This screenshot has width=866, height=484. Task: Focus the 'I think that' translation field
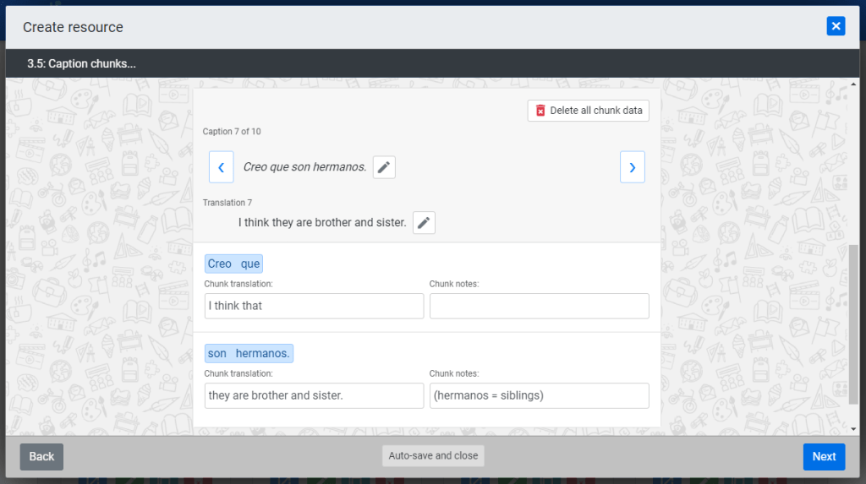[x=314, y=306]
